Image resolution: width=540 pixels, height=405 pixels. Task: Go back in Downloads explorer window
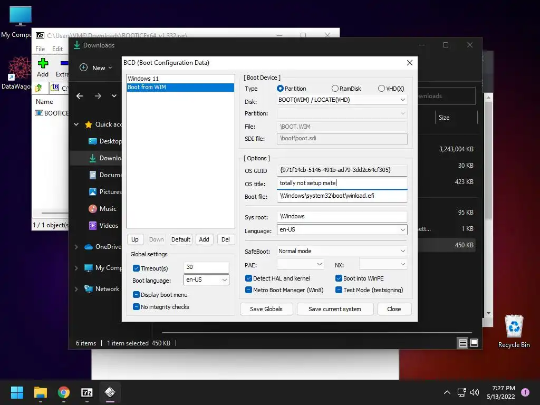(80, 96)
